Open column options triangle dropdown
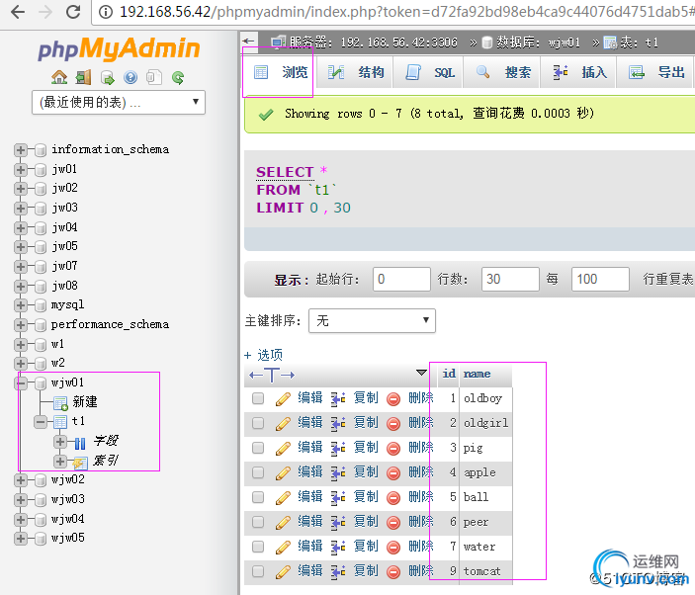Screen dimensions: 695x595 pos(421,373)
